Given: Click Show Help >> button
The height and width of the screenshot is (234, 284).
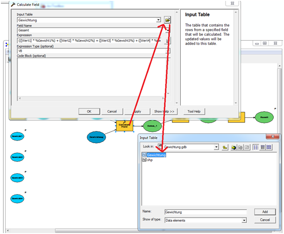Looking at the screenshot, I should (164, 111).
